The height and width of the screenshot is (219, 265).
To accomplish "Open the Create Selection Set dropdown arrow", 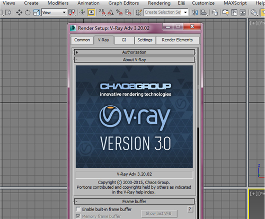I will pos(185,12).
